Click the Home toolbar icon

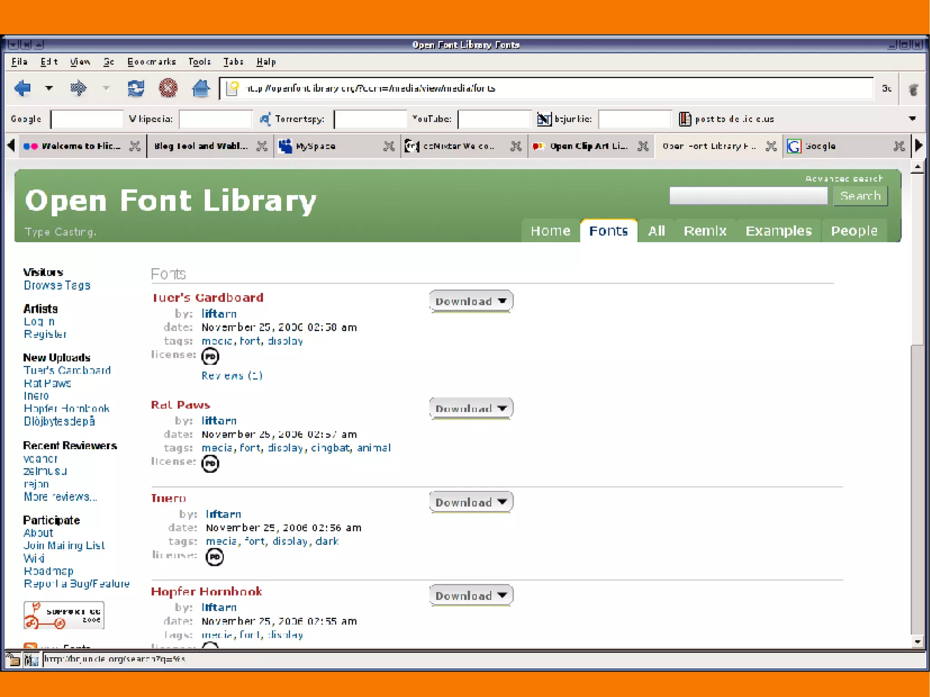[x=201, y=88]
